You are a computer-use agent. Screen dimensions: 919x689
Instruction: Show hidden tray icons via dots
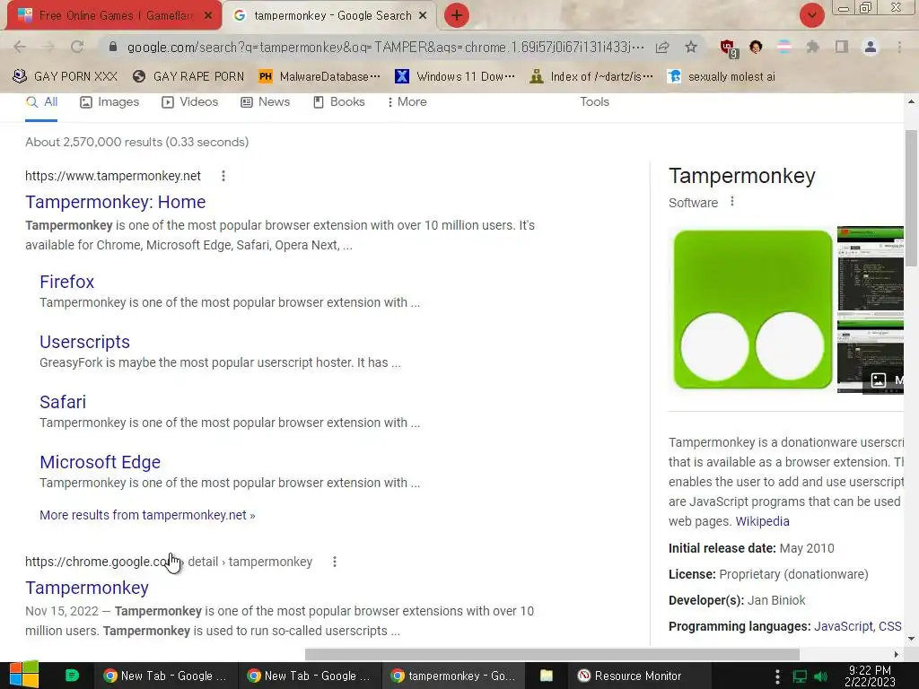[777, 676]
